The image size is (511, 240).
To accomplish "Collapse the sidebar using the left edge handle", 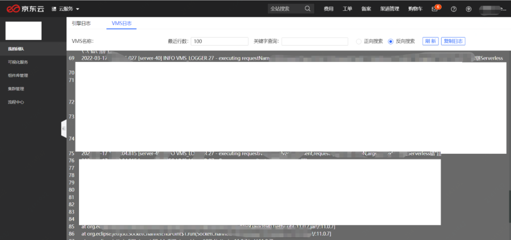I will (x=63, y=129).
